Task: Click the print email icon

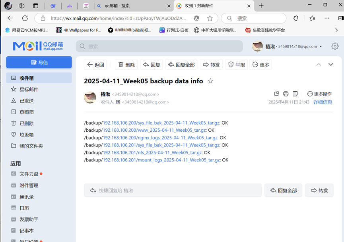Action: [286, 94]
